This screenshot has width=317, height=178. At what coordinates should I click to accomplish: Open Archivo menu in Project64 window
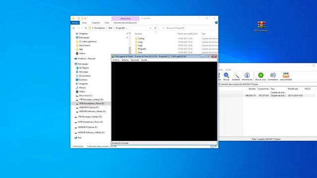click(116, 60)
